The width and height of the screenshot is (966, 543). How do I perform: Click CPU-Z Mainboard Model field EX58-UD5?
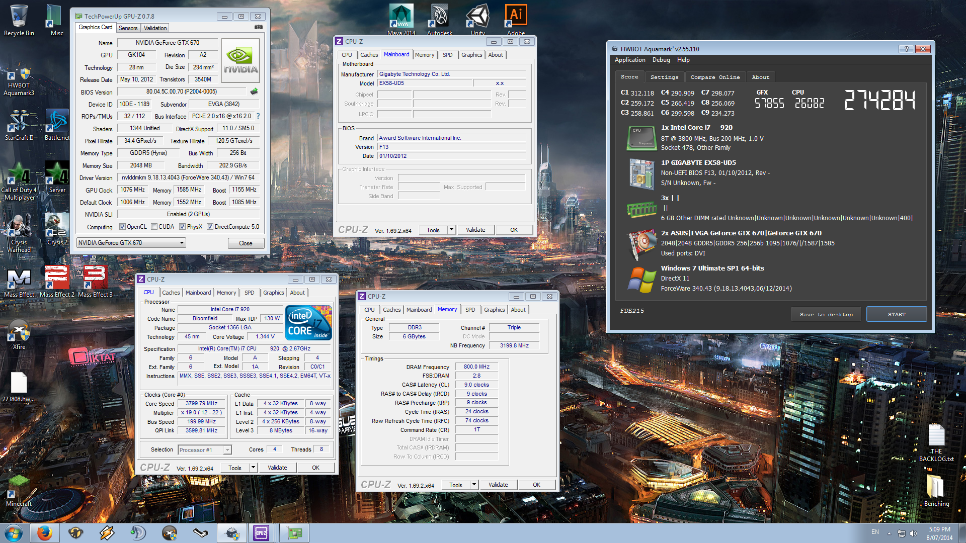click(x=424, y=83)
